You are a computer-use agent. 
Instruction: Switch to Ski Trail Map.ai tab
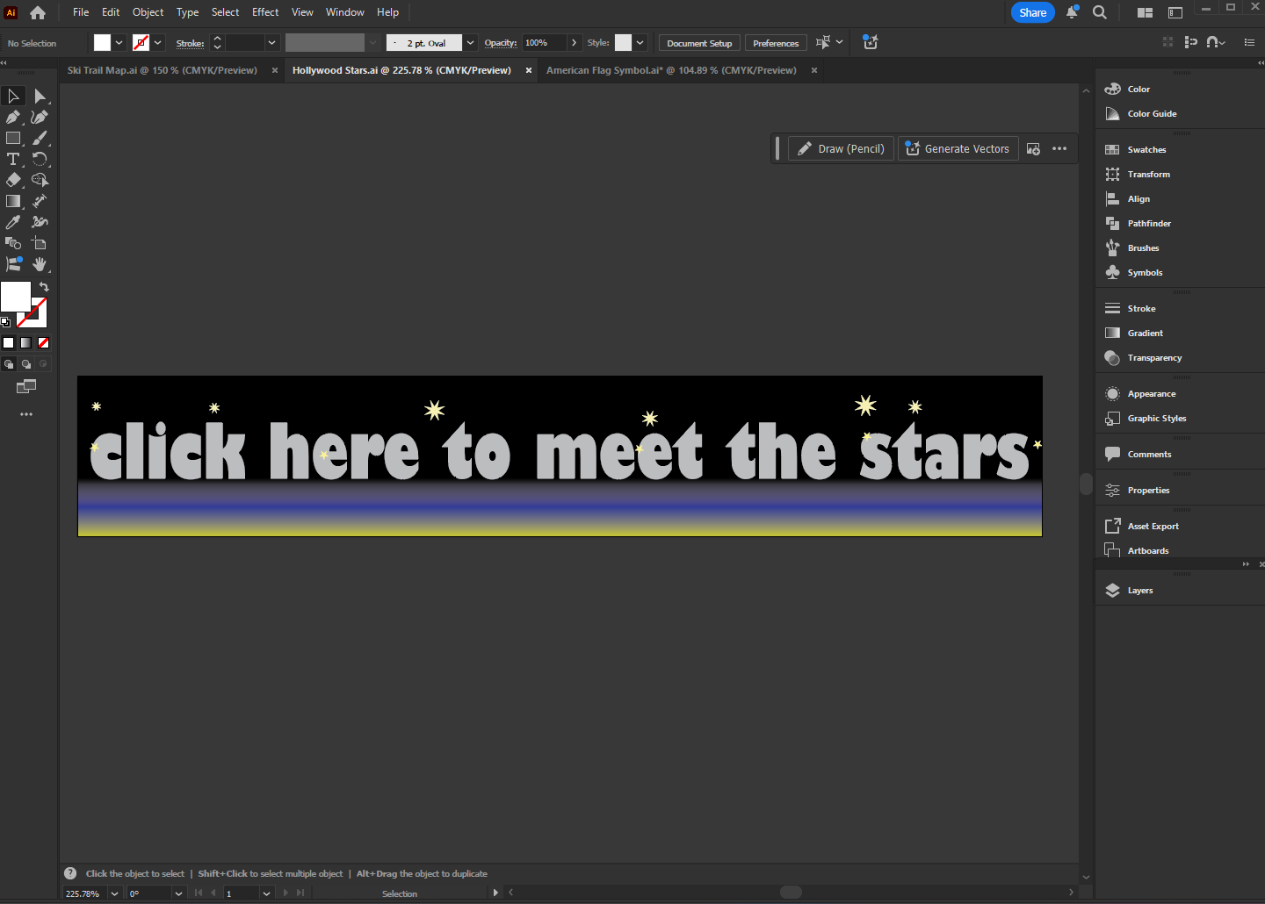pos(163,70)
